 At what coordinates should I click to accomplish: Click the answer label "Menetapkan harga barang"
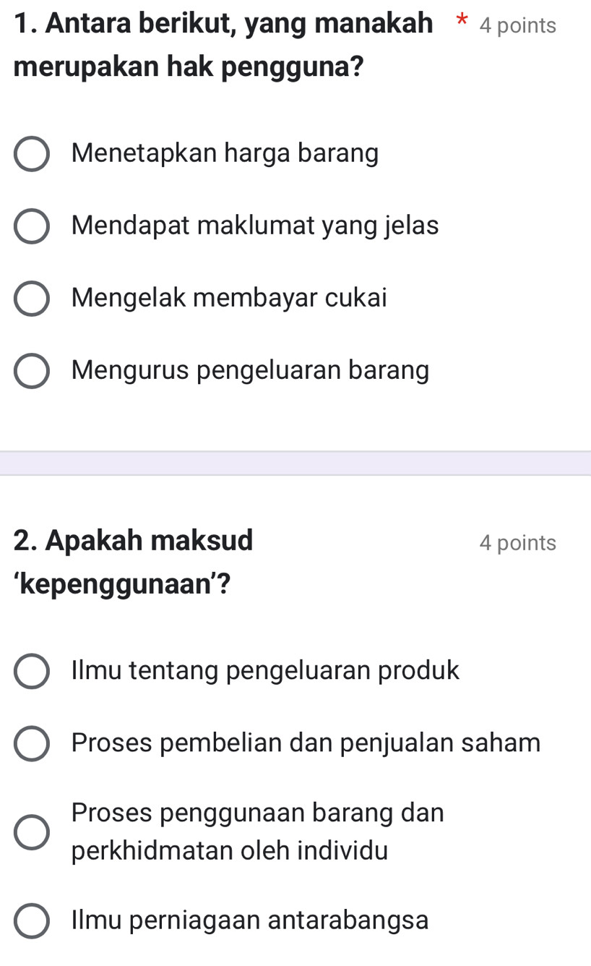(225, 153)
